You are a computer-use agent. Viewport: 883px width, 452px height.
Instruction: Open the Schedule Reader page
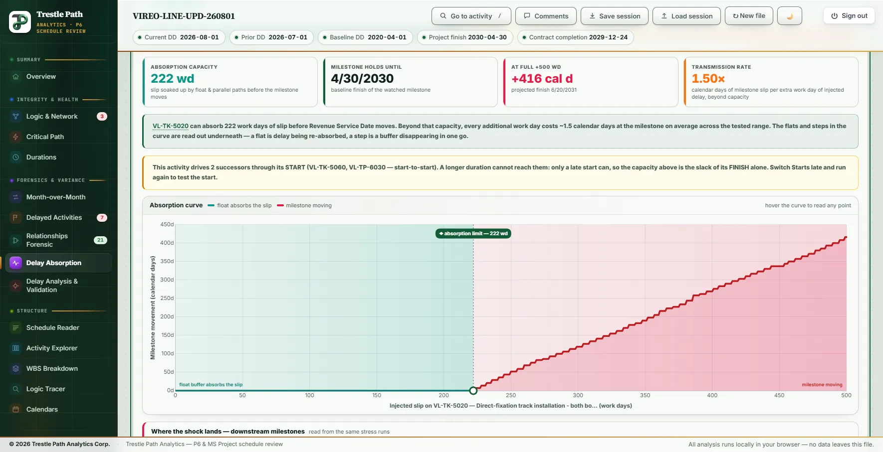[x=59, y=328]
